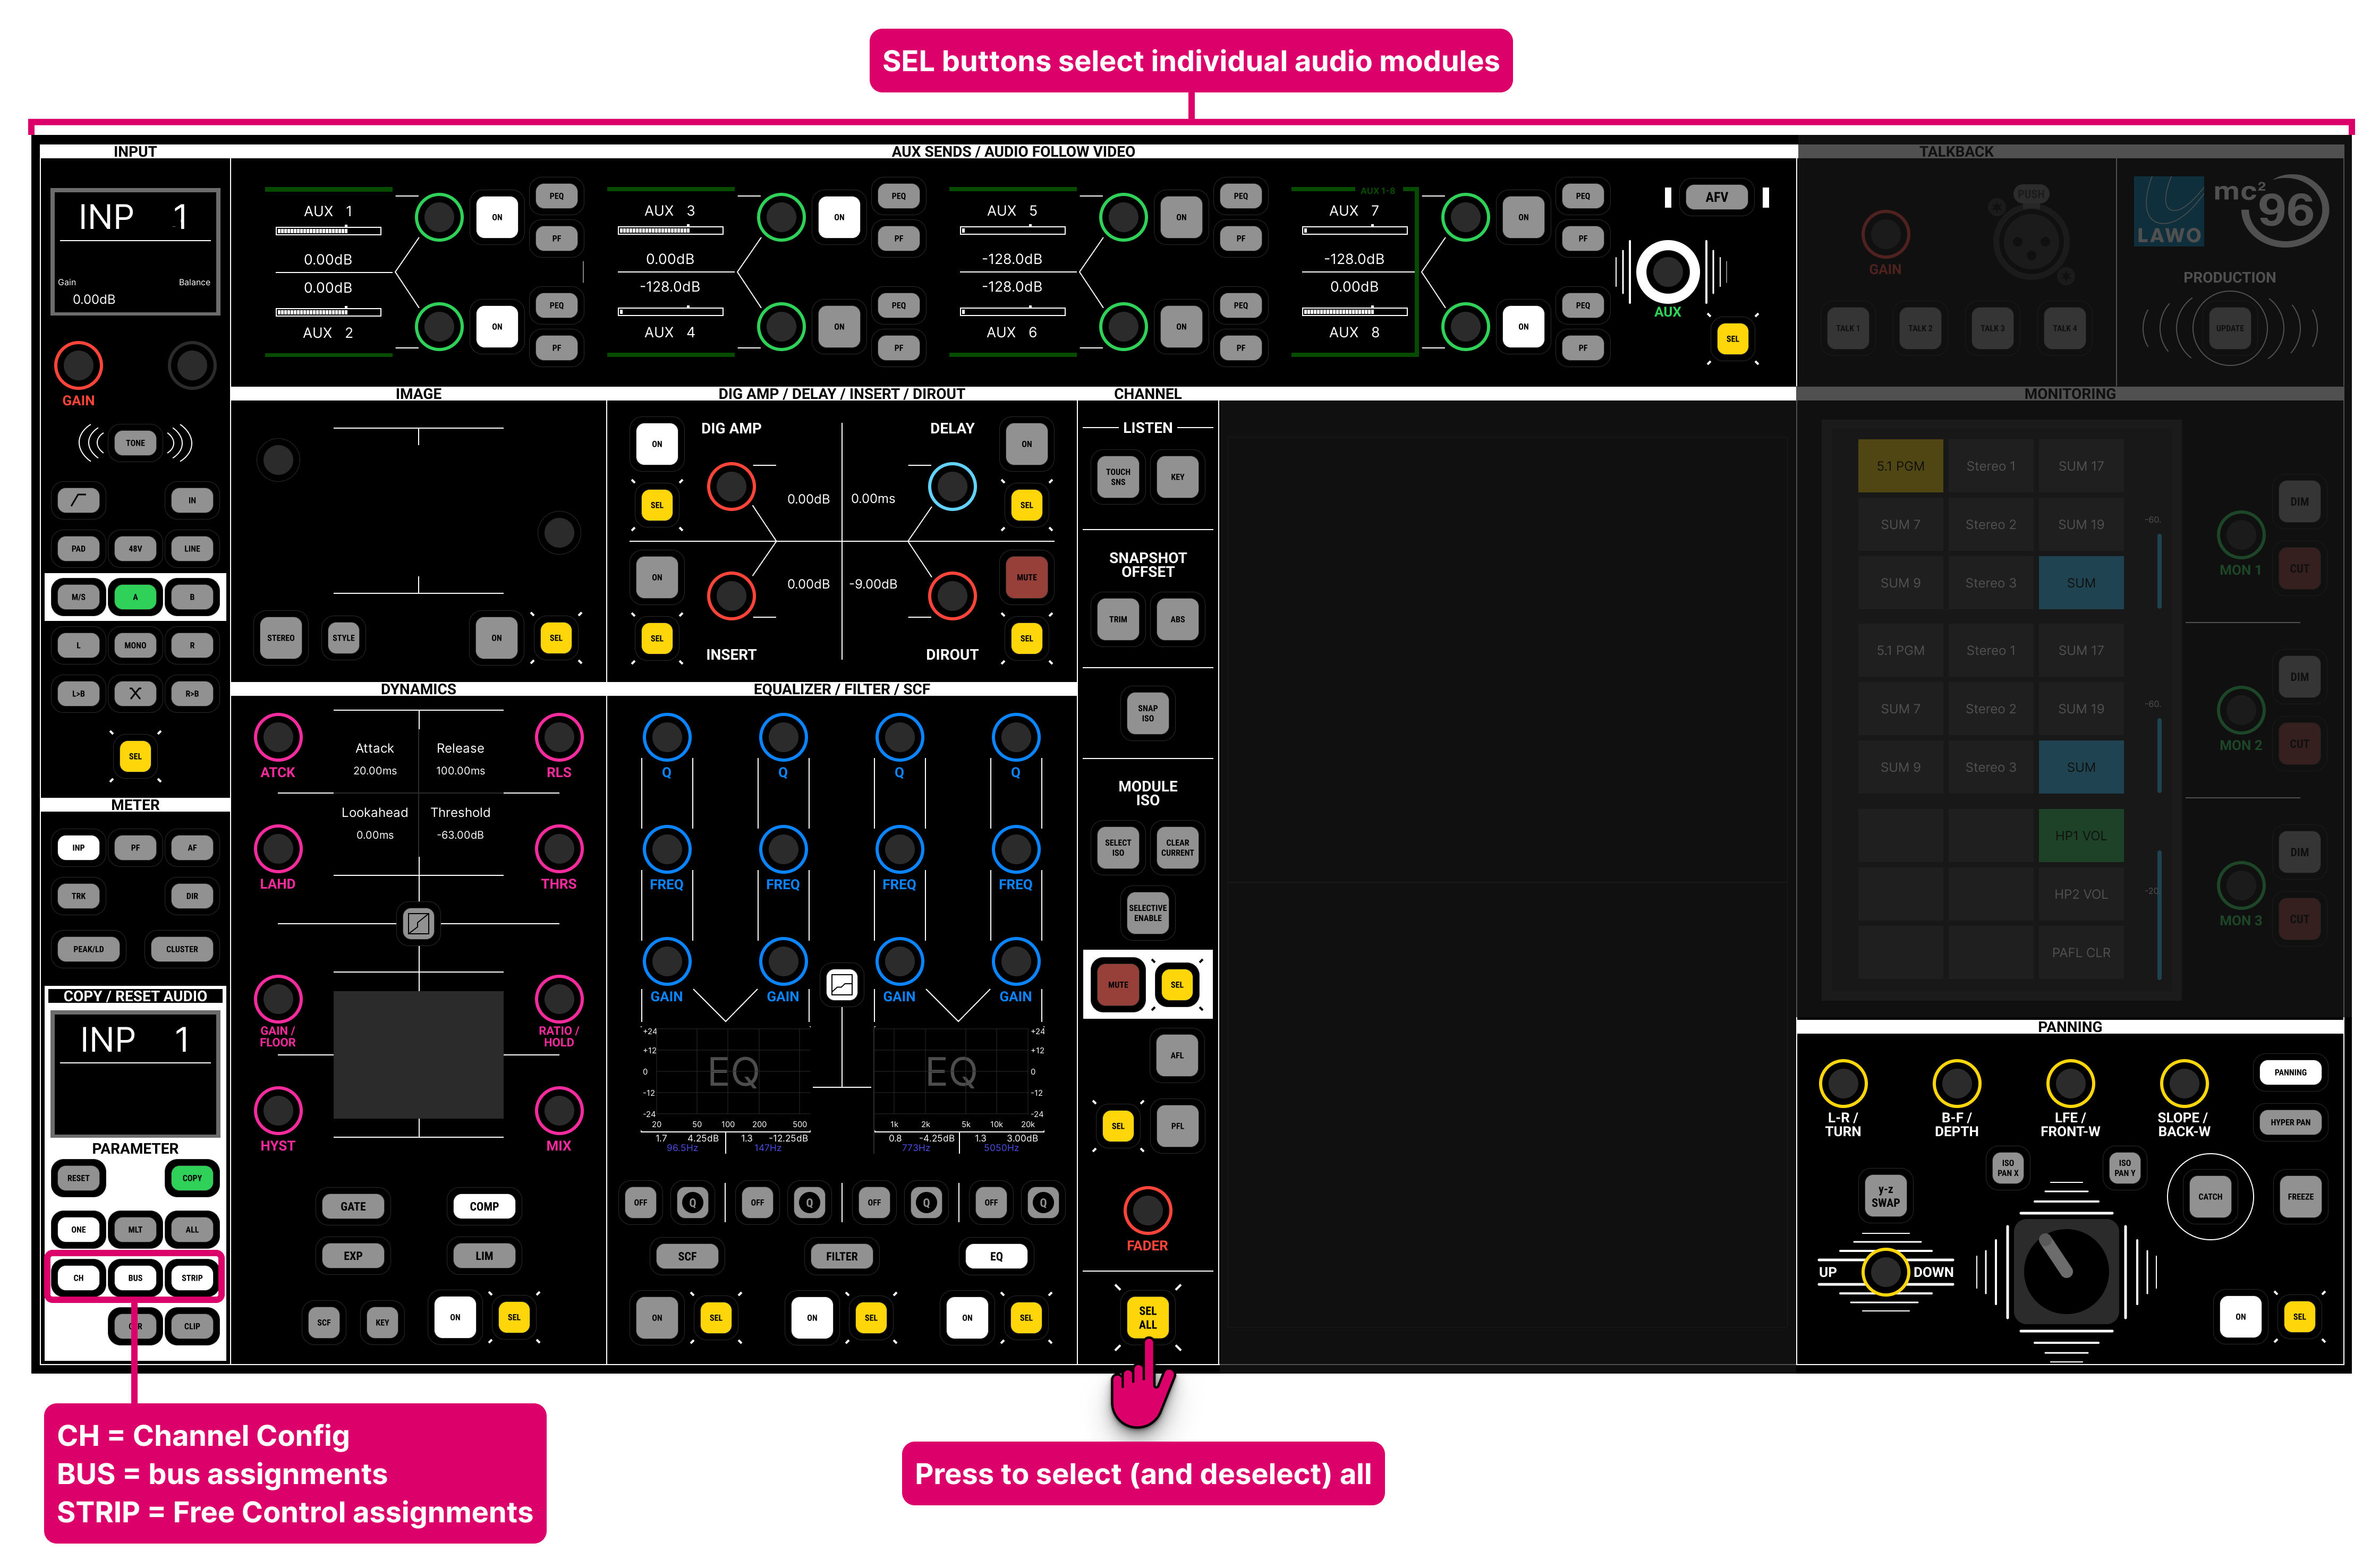The width and height of the screenshot is (2371, 1568).
Task: Select the HP1 VOL monitoring cell
Action: (x=2081, y=835)
